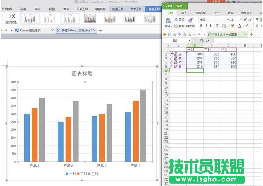Click the 一月 legend entry

[x=71, y=174]
